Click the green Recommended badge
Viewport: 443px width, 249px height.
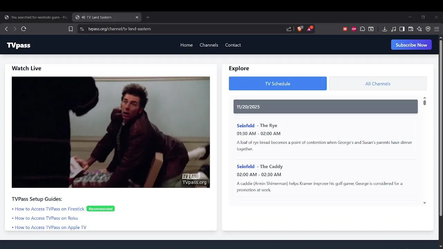100,209
